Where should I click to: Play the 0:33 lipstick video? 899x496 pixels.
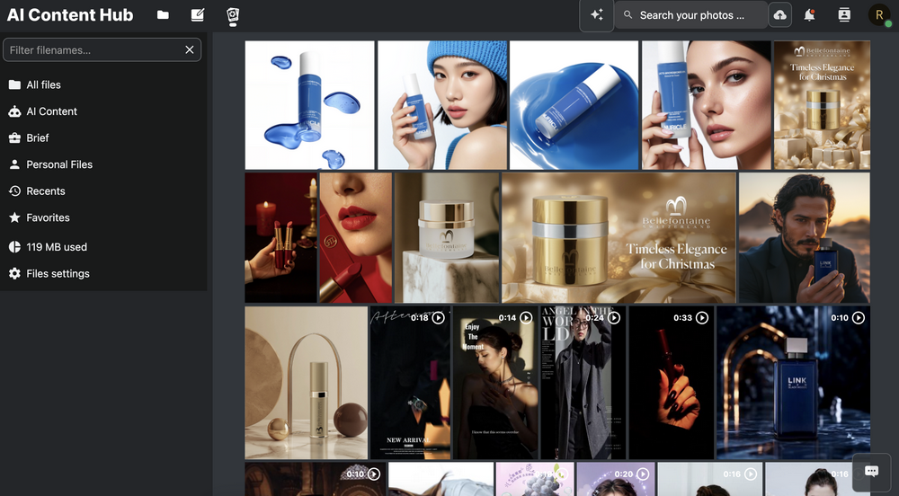(671, 383)
